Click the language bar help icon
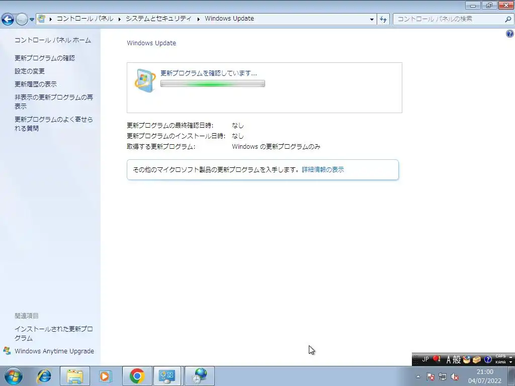 (488, 360)
